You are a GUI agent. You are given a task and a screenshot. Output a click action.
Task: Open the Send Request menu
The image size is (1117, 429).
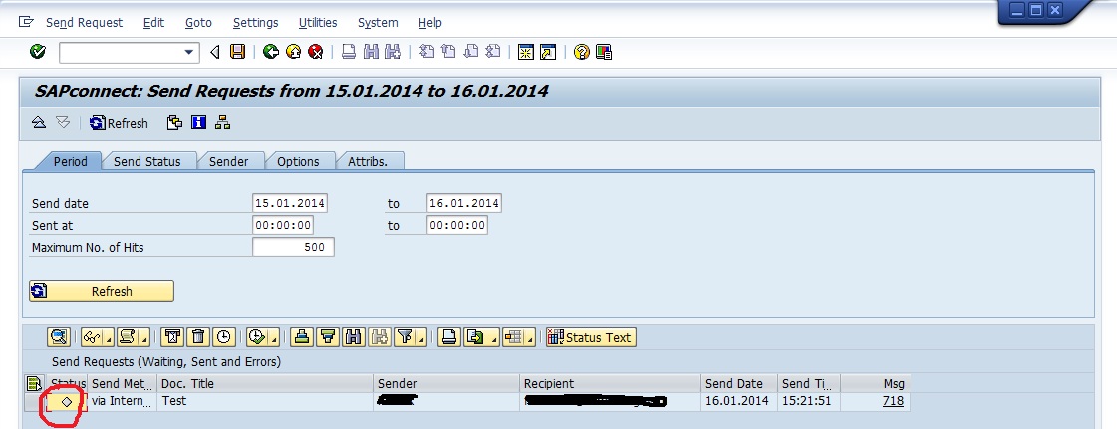[84, 23]
